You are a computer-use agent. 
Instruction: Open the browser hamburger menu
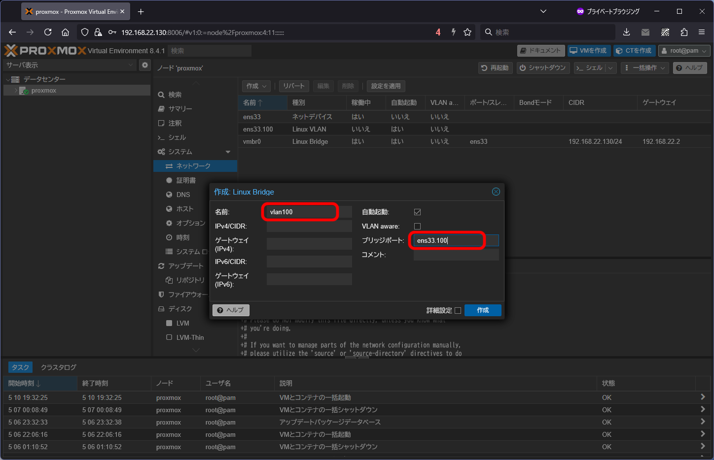tap(702, 32)
